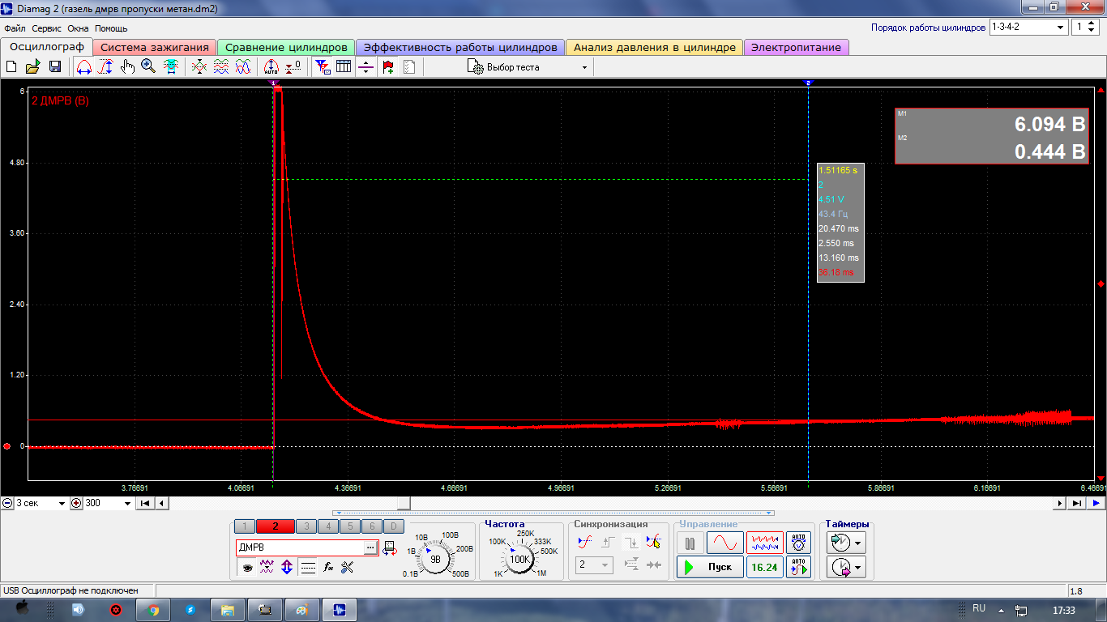1107x622 pixels.
Task: Activate the hand pan tool
Action: (x=127, y=67)
